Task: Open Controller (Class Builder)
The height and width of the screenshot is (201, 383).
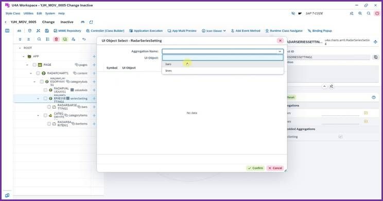Action: coord(105,31)
